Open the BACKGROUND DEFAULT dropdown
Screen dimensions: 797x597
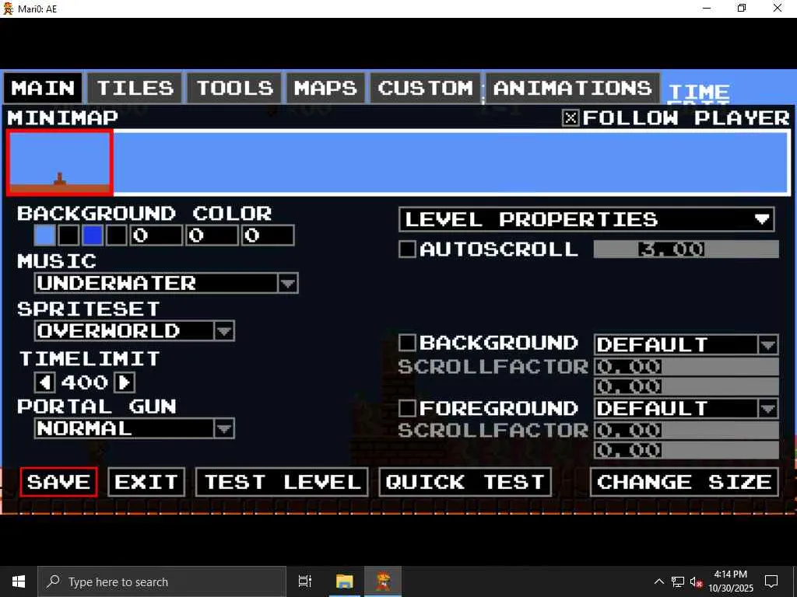click(x=686, y=344)
